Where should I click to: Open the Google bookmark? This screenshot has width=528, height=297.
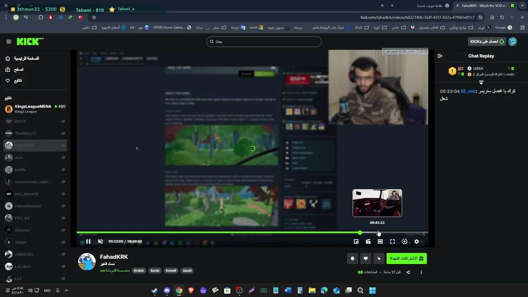[504, 28]
